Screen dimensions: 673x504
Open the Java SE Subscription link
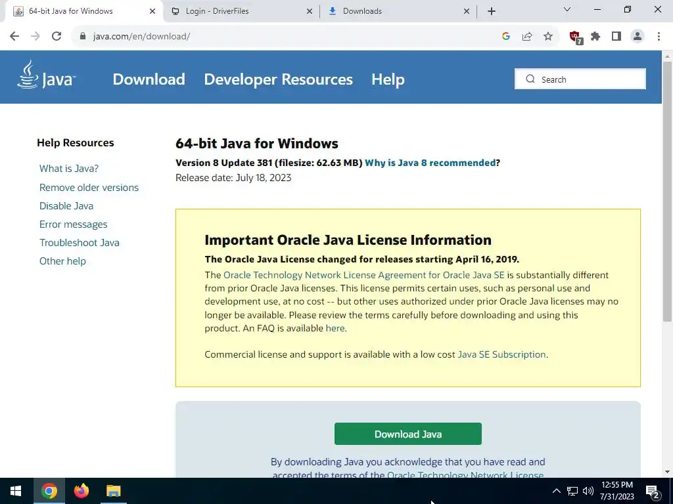click(x=501, y=355)
